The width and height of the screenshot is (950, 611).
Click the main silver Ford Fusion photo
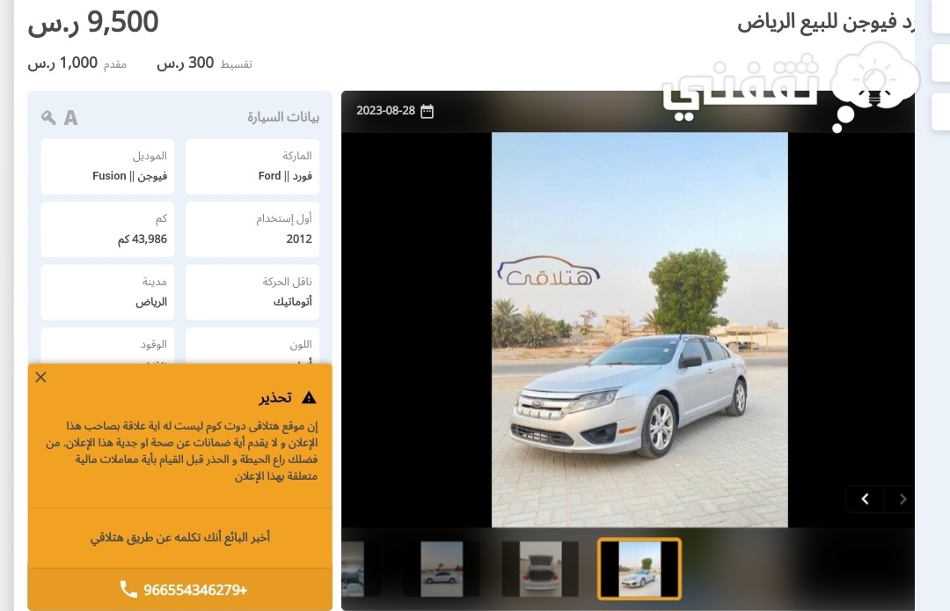point(639,330)
